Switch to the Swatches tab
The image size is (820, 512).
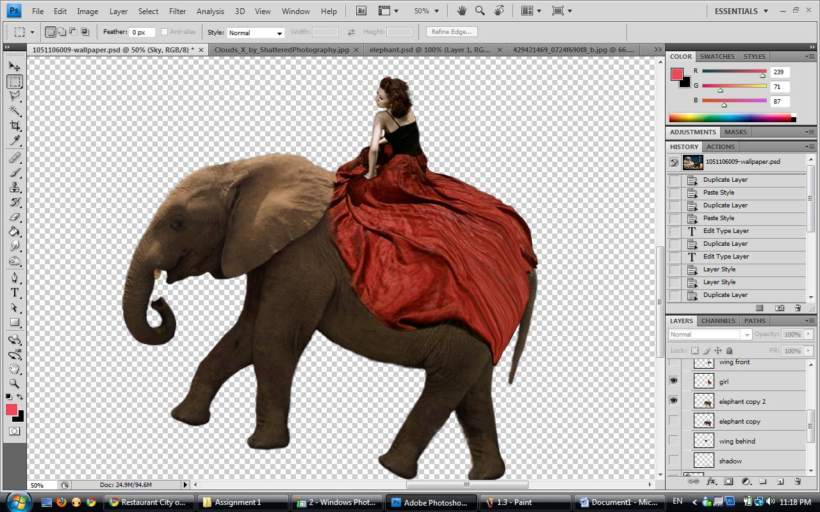click(717, 56)
